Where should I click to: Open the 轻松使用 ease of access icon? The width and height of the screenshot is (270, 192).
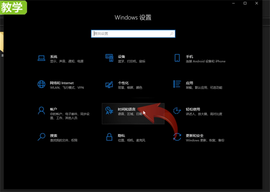pos(177,111)
